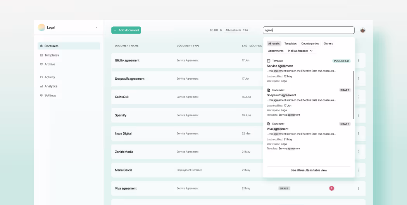Sort by LAST MODIFIED column header
Screen dimensions: 407x205
tap(252, 46)
